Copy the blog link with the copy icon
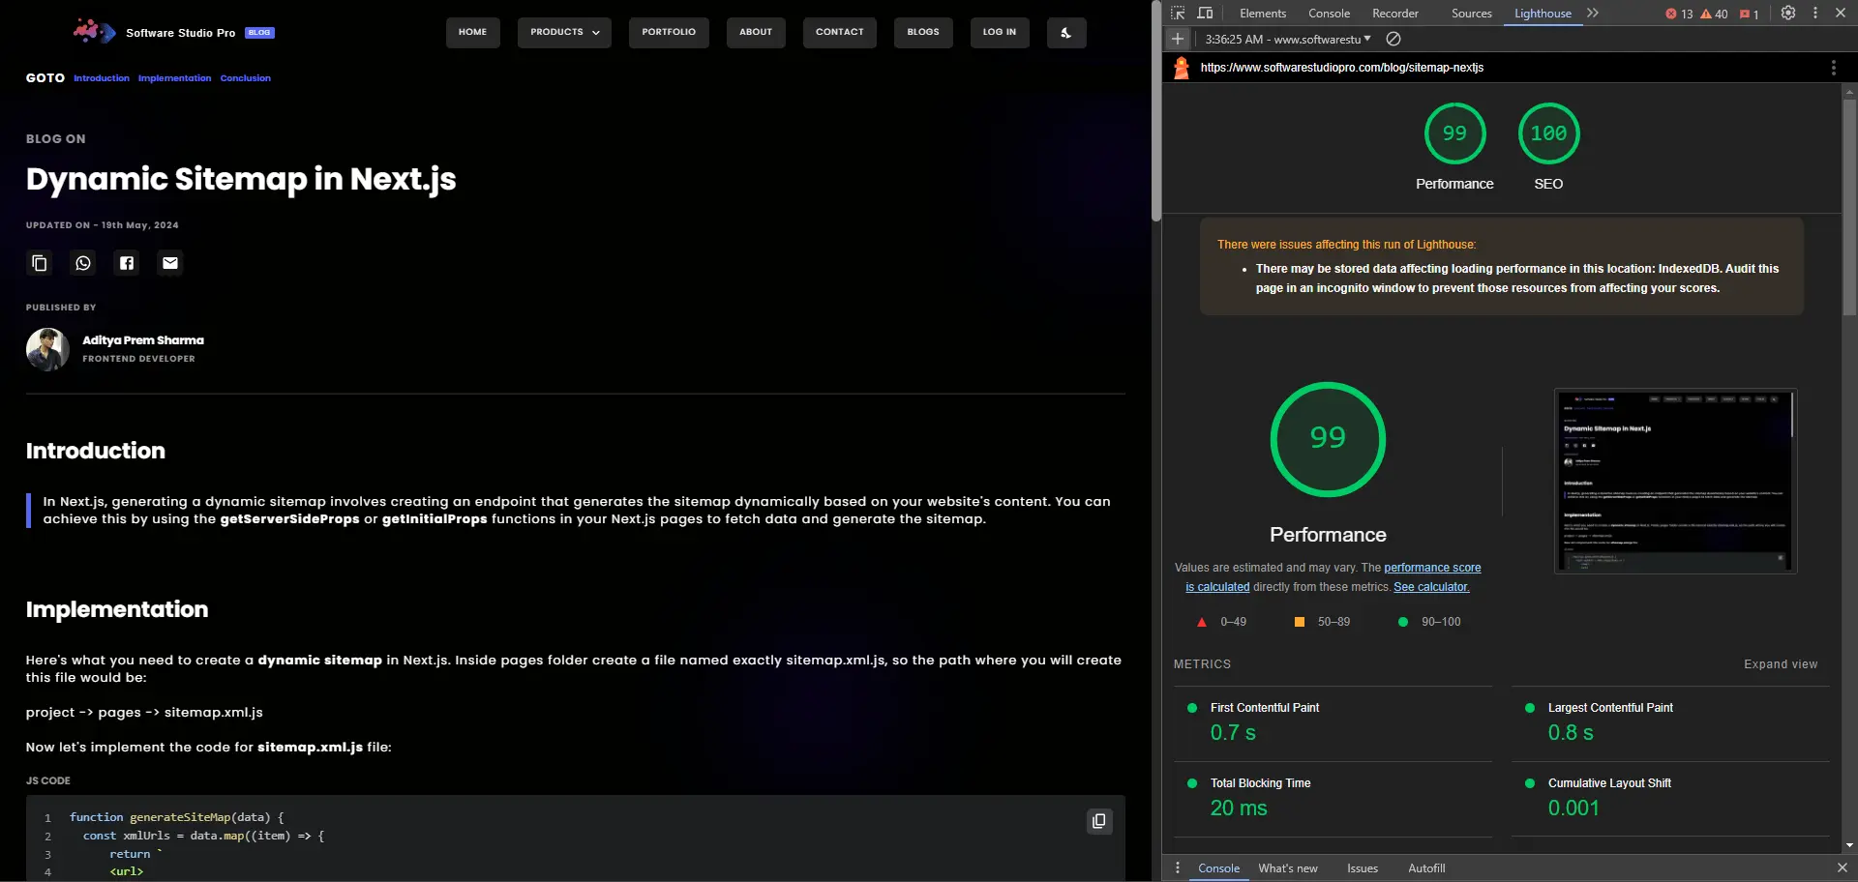The width and height of the screenshot is (1858, 882). (x=40, y=263)
